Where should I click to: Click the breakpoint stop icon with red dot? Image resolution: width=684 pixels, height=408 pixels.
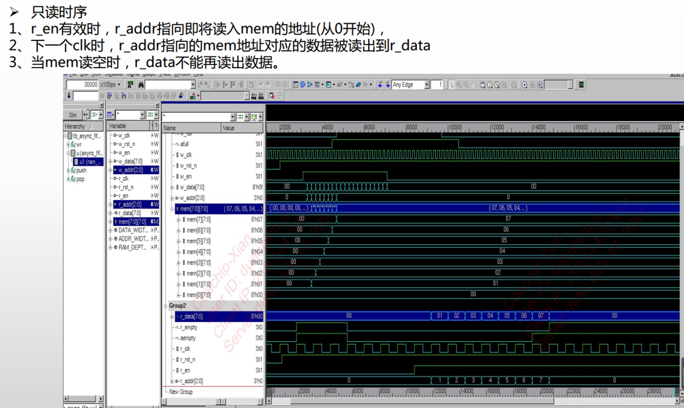[272, 96]
